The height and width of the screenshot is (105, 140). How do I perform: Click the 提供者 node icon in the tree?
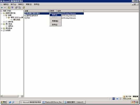click(7, 22)
